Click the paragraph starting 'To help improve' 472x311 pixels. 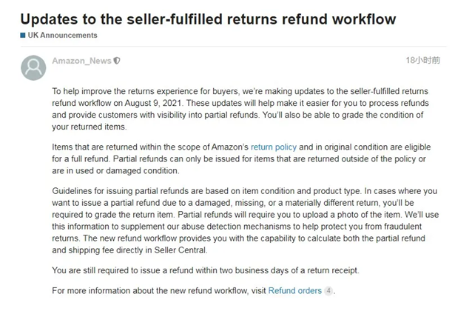pyautogui.click(x=240, y=109)
